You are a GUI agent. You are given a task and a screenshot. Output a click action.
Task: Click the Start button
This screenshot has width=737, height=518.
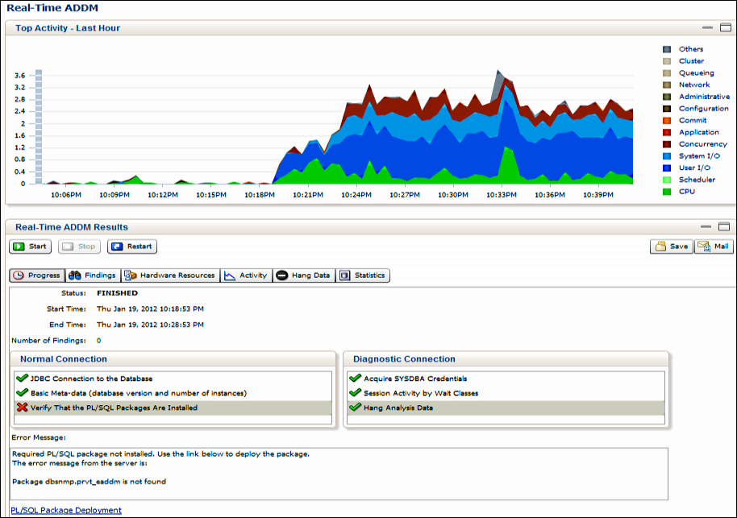(x=30, y=247)
